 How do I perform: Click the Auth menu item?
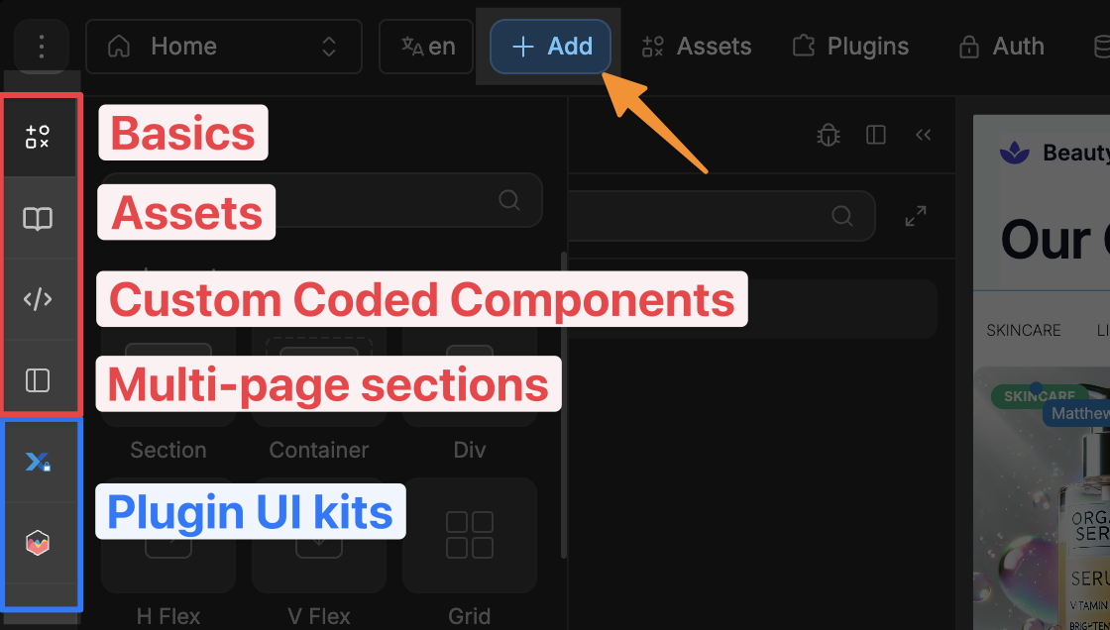tap(1001, 46)
